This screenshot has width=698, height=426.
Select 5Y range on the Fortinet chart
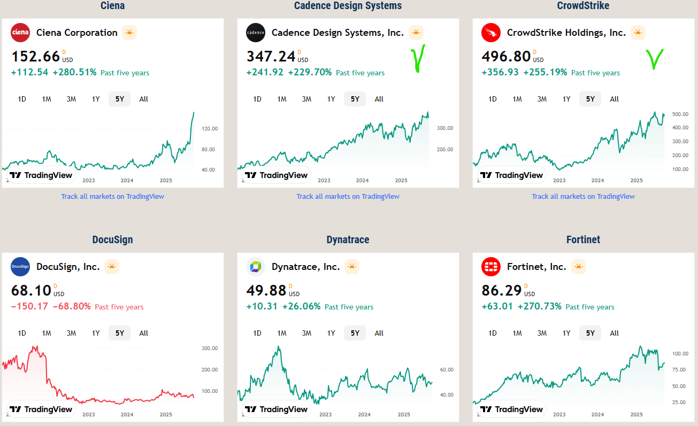click(590, 333)
